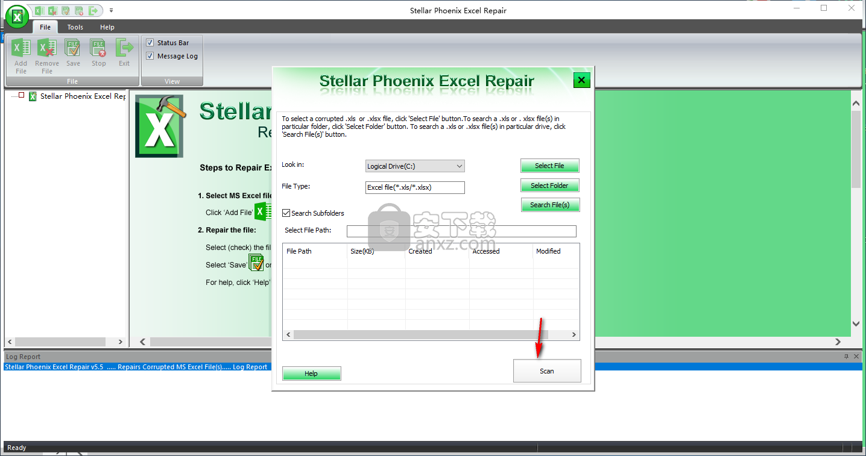
Task: Click the Save icon in the repair steps
Action: pyautogui.click(x=256, y=263)
